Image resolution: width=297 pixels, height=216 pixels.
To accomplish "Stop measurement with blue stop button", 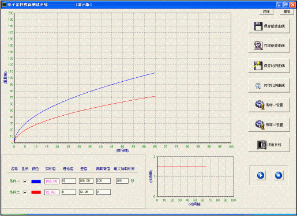I will [x=279, y=175].
